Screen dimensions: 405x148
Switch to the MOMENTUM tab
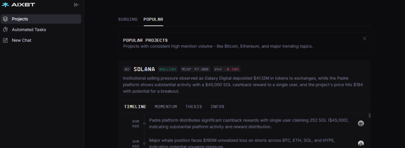click(166, 107)
